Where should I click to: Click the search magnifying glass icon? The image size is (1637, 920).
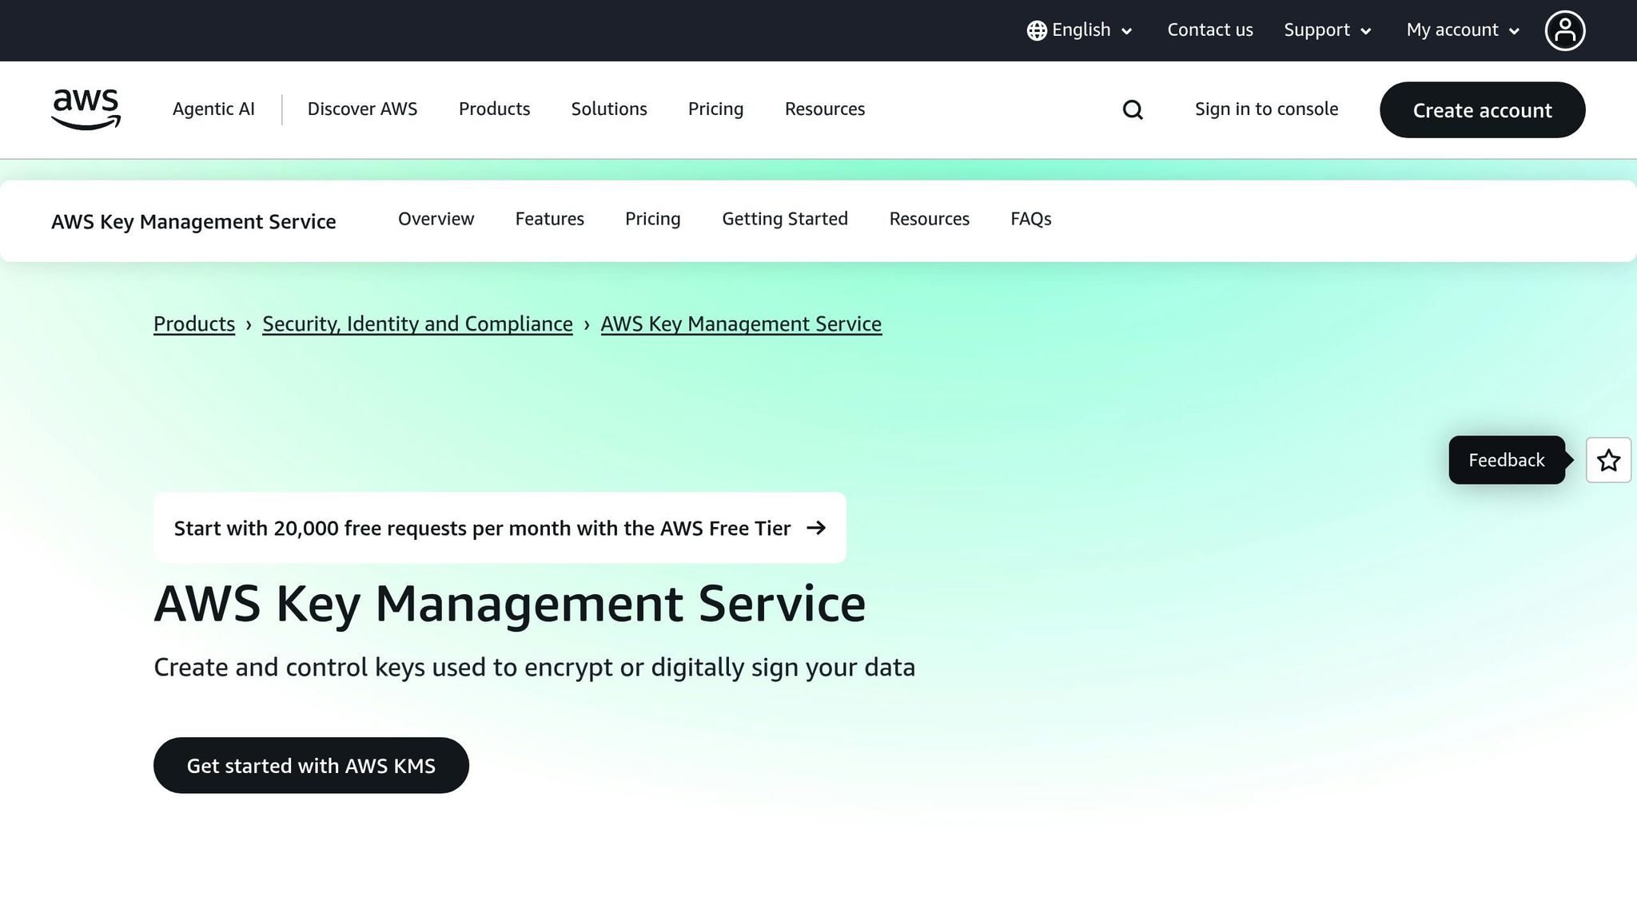point(1133,109)
